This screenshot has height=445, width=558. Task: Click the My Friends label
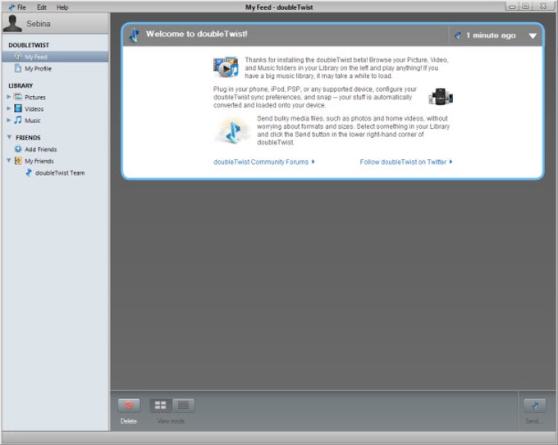point(39,161)
